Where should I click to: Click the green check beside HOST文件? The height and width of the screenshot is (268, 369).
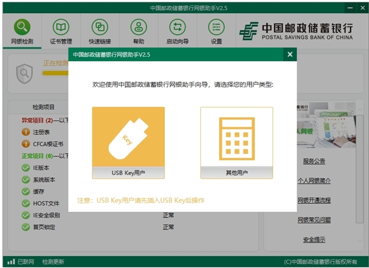click(x=26, y=203)
